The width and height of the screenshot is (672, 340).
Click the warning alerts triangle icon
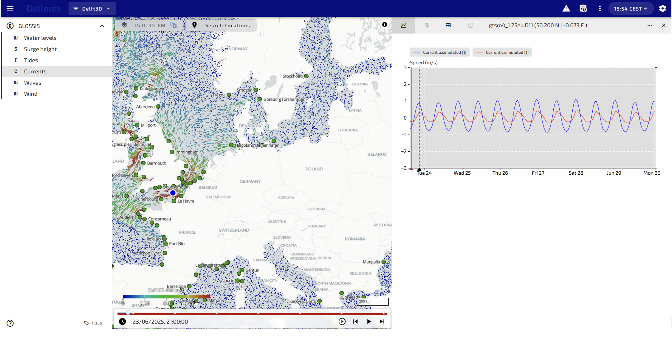pos(566,9)
